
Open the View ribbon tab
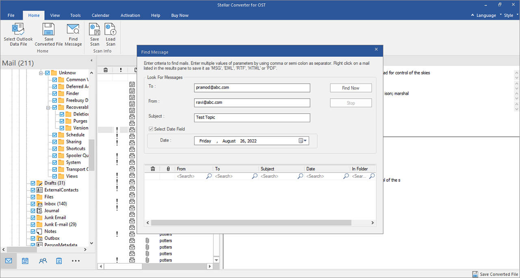pyautogui.click(x=55, y=15)
